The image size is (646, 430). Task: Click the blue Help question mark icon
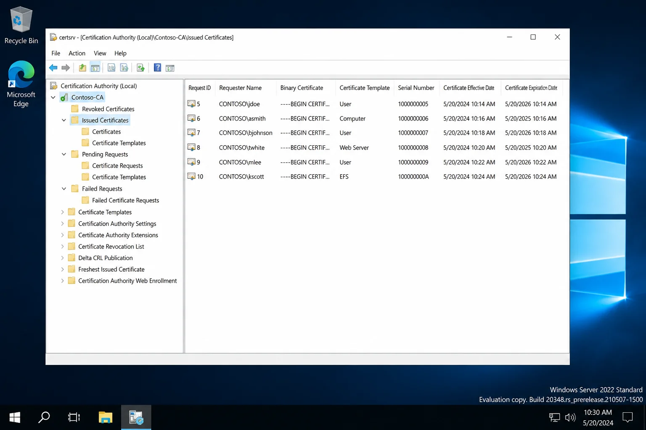point(157,68)
